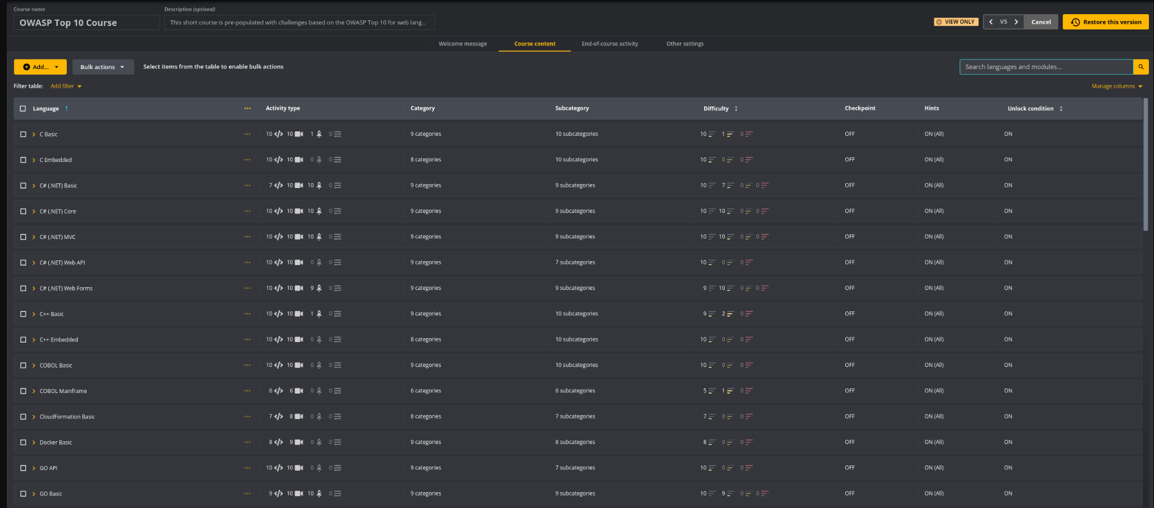The image size is (1154, 508).
Task: Check the C# (.NET) Core checkbox
Action: tap(23, 211)
